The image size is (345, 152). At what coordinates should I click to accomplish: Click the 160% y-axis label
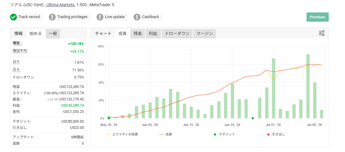(x=101, y=47)
